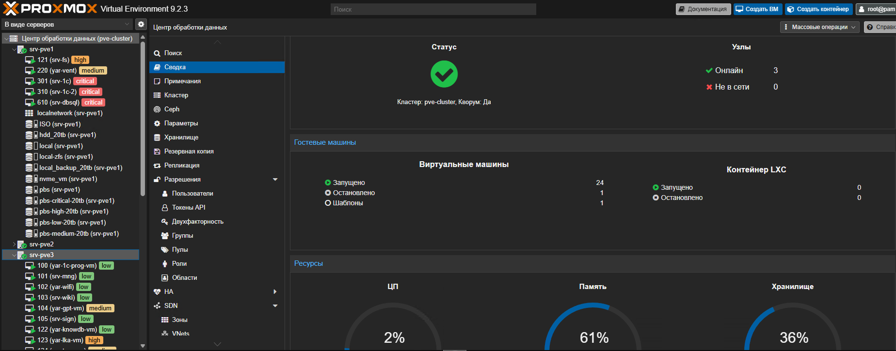
Task: Open Массовые операции dropdown
Action: tap(820, 27)
